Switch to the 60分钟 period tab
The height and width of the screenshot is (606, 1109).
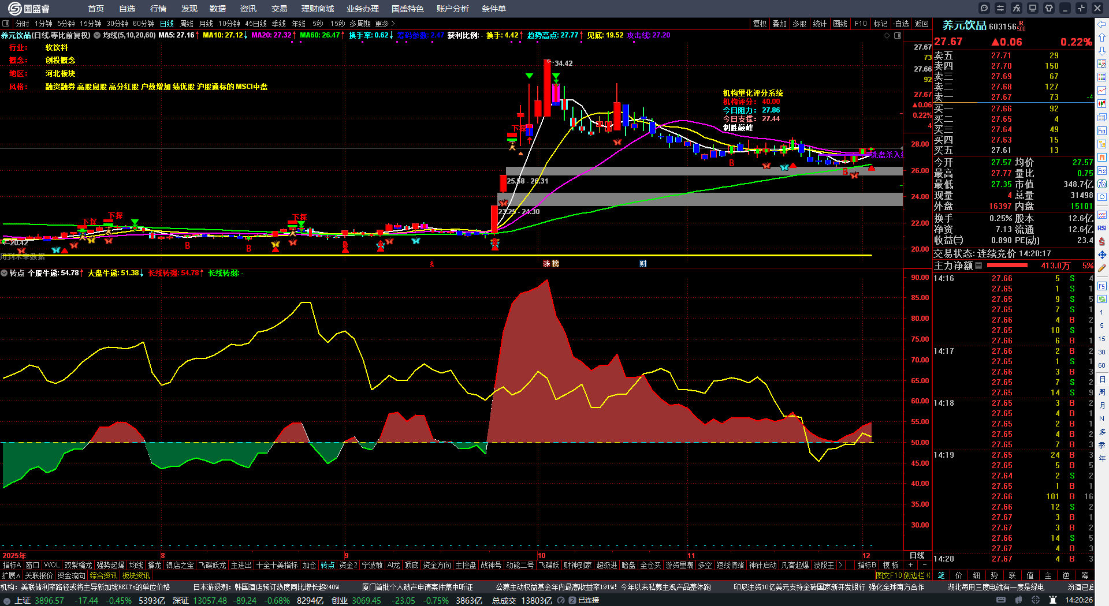144,24
